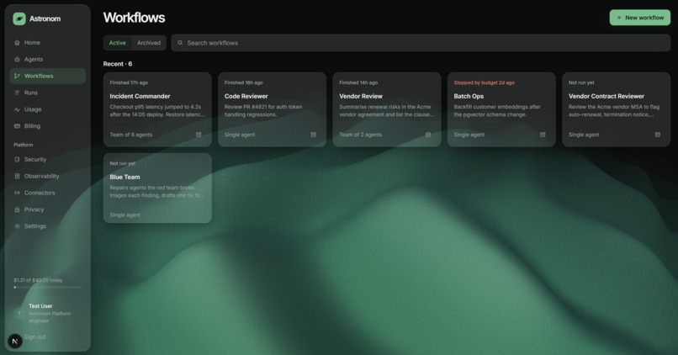678x355 pixels.
Task: Click 'Finished 14h ago' status text
Action: pos(358,82)
